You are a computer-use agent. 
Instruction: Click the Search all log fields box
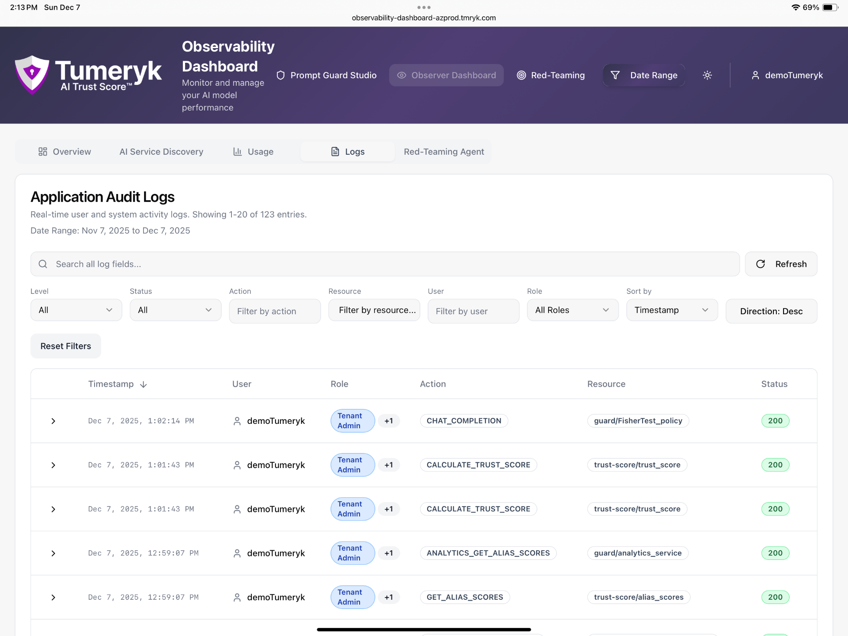(x=385, y=264)
